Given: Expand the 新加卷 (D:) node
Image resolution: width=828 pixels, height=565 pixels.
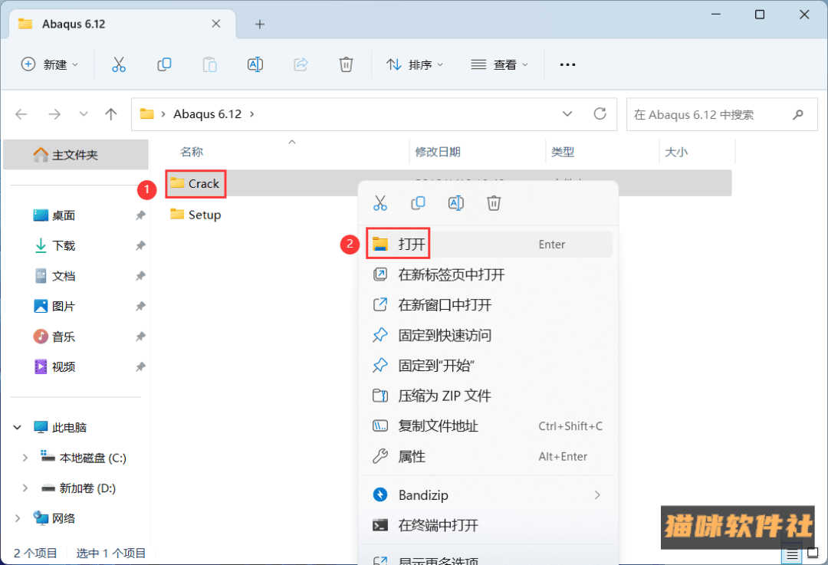Looking at the screenshot, I should click(x=25, y=488).
